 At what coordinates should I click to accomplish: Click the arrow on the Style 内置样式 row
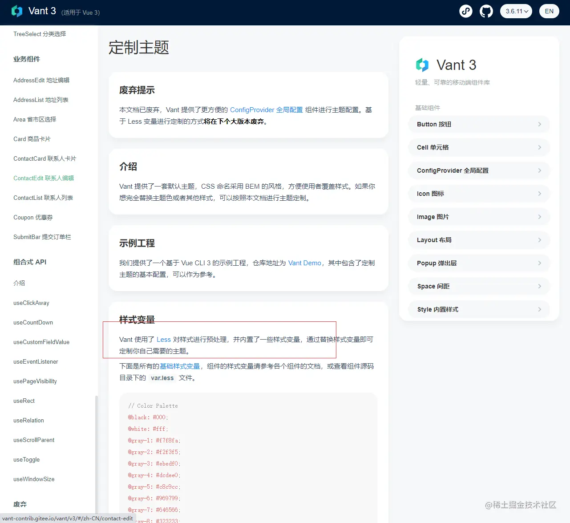point(540,309)
